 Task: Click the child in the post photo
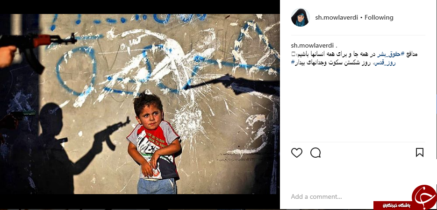(x=153, y=144)
